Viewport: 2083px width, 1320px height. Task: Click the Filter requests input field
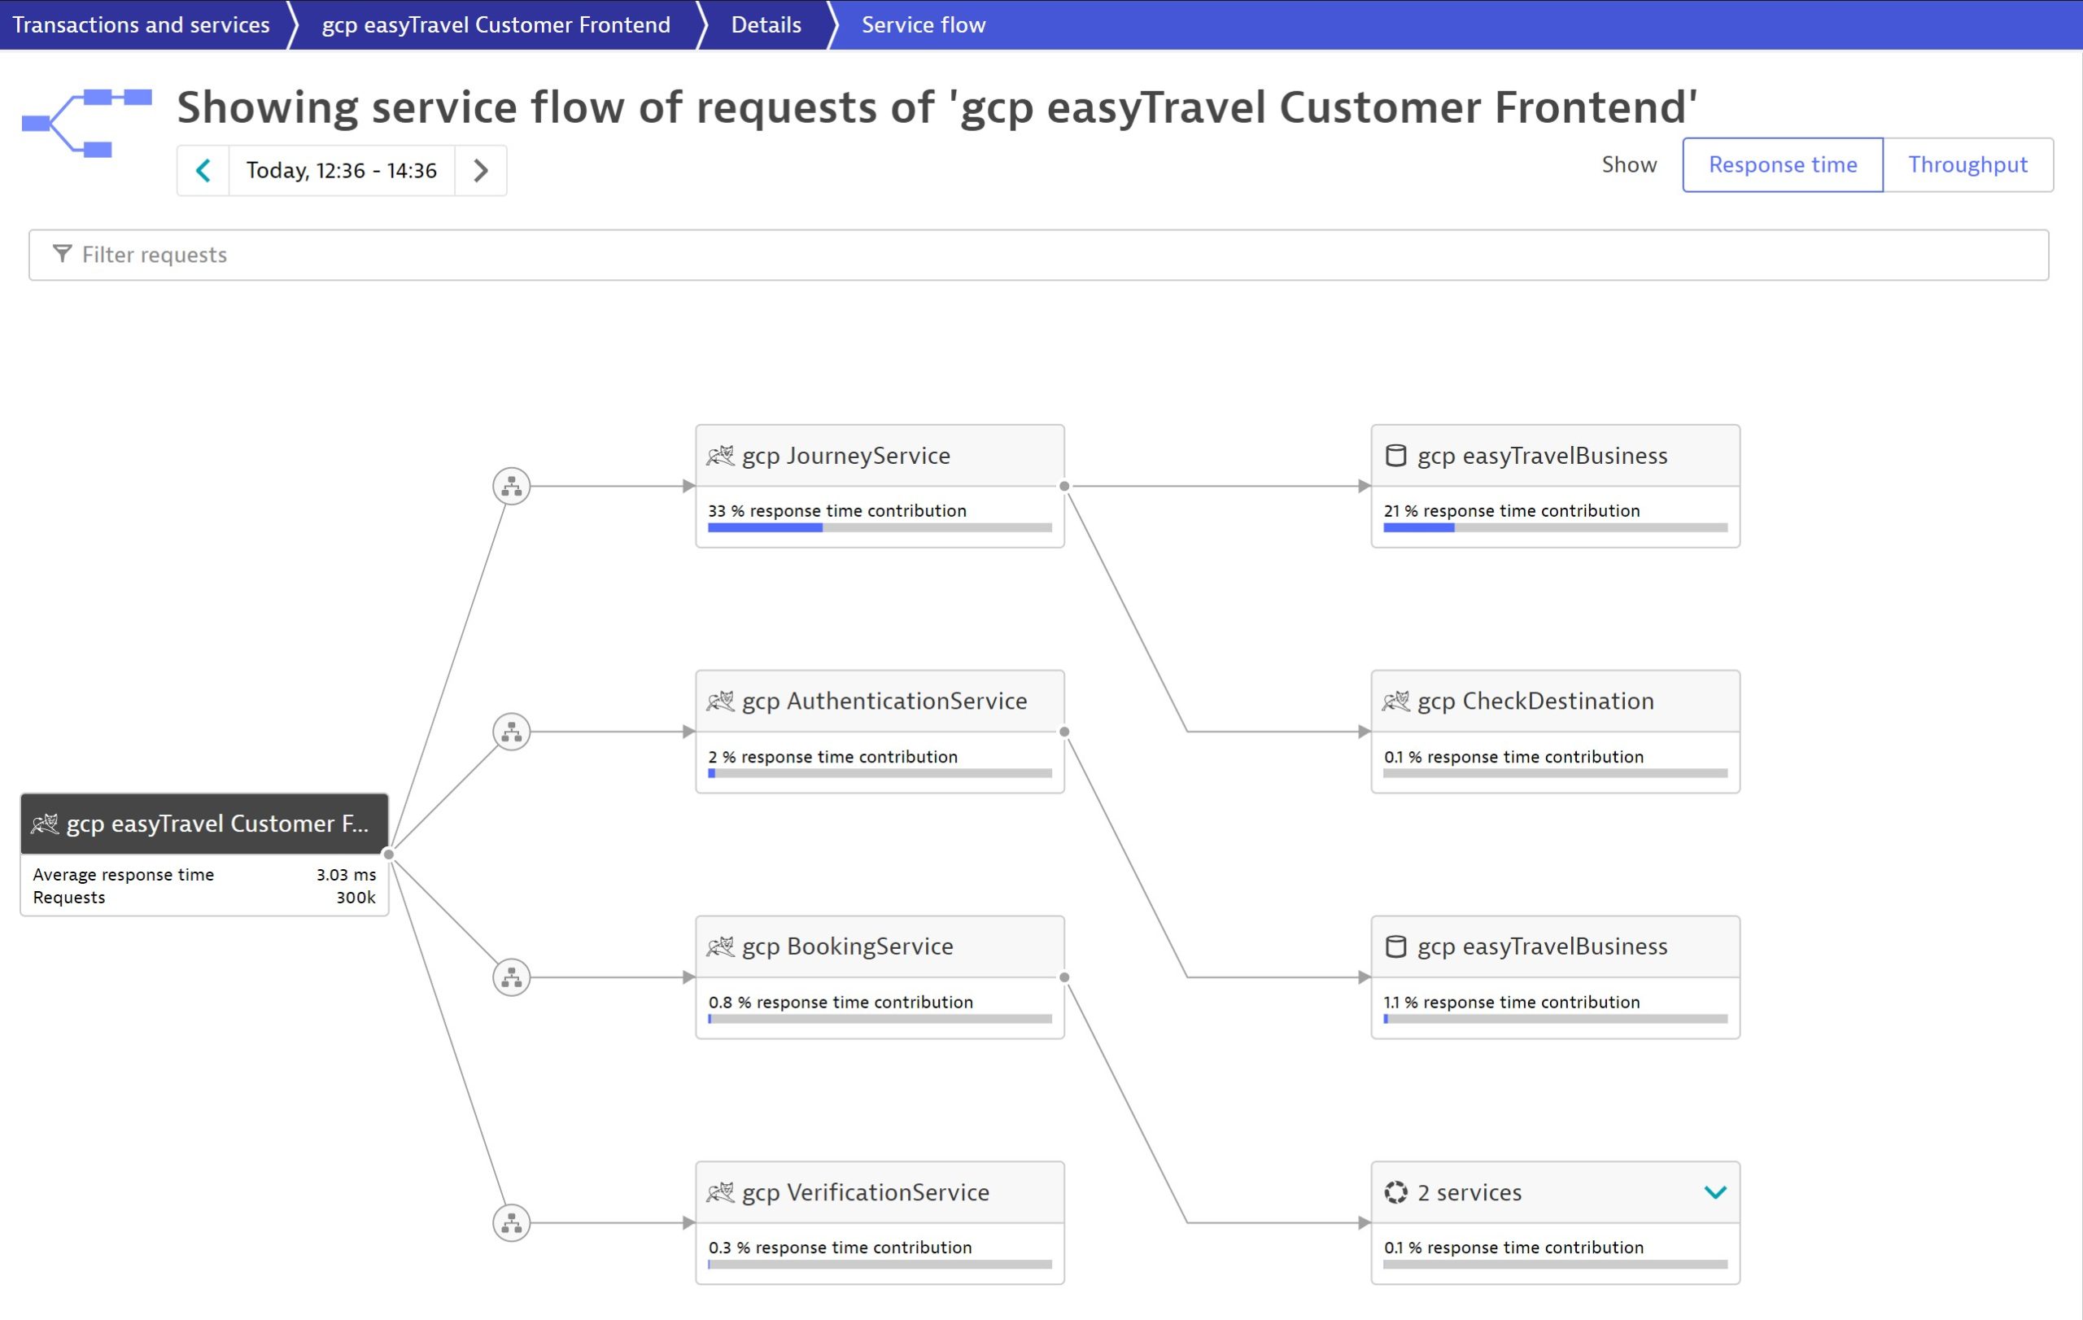click(1038, 254)
